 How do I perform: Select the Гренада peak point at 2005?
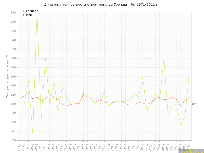point(164,58)
